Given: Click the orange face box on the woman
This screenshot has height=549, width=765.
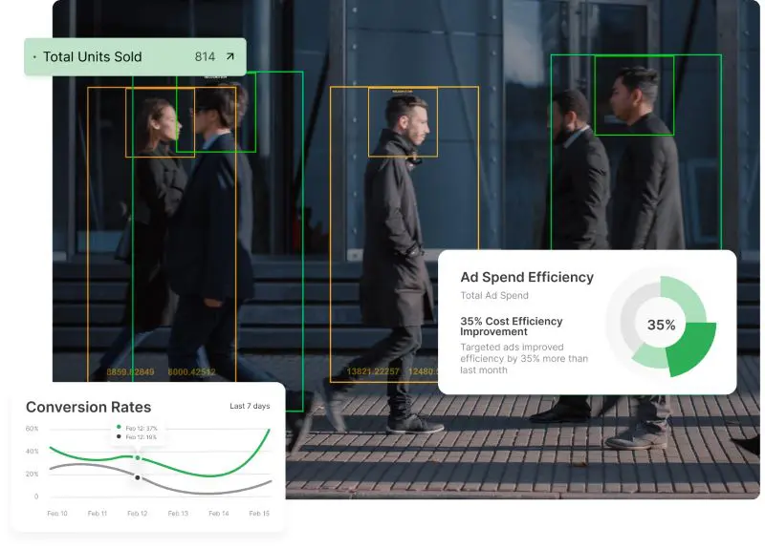Looking at the screenshot, I should 160,122.
